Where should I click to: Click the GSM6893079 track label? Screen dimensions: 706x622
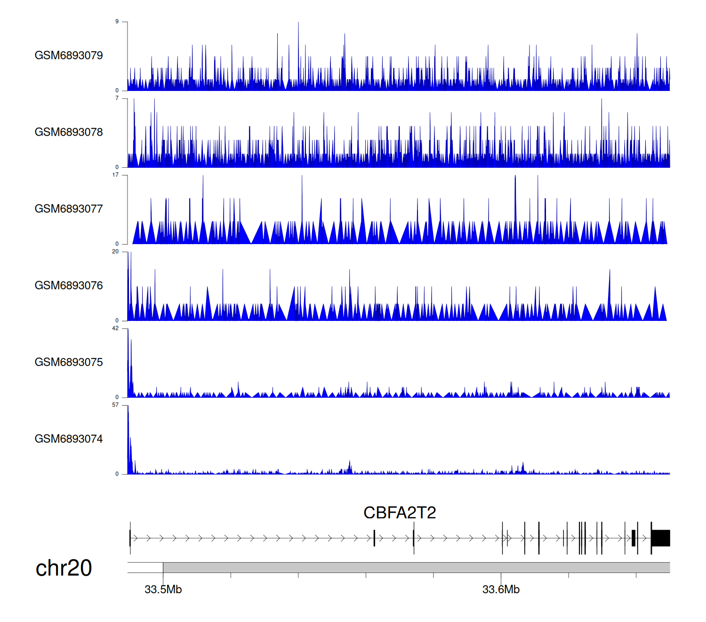point(69,56)
